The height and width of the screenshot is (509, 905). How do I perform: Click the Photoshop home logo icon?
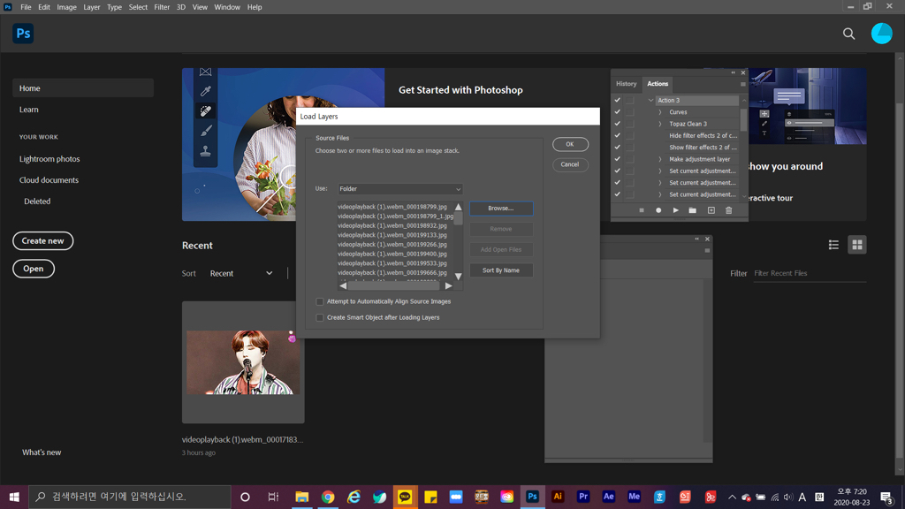click(23, 34)
